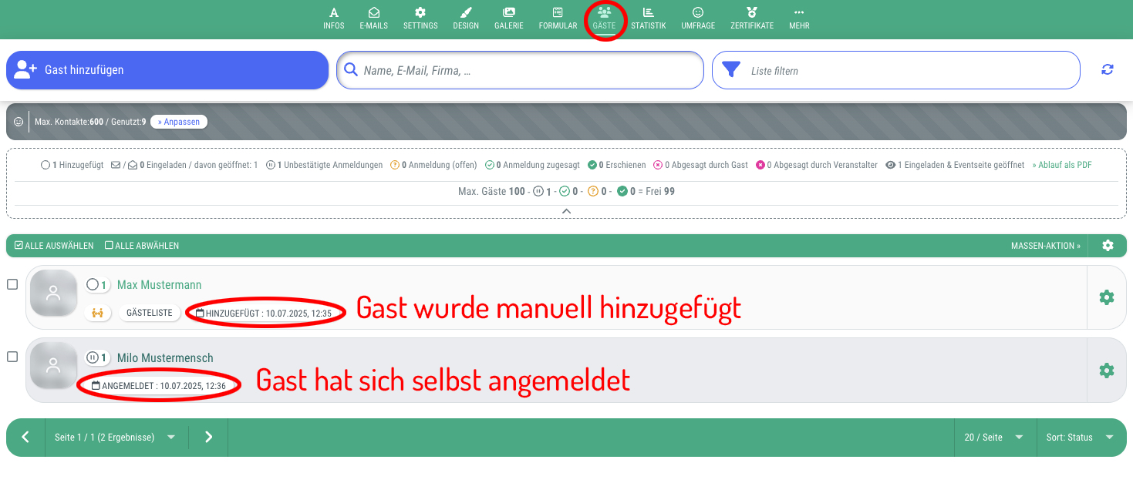Open the Settings tab

click(420, 18)
